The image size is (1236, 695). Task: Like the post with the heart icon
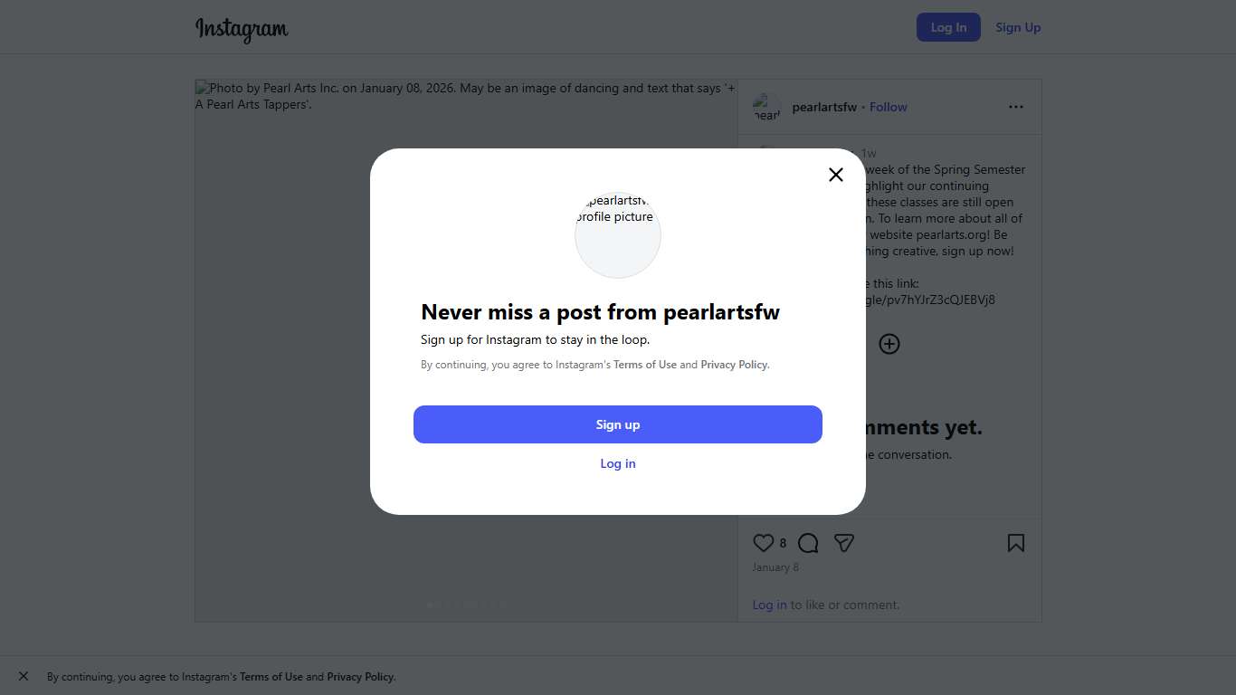point(764,543)
